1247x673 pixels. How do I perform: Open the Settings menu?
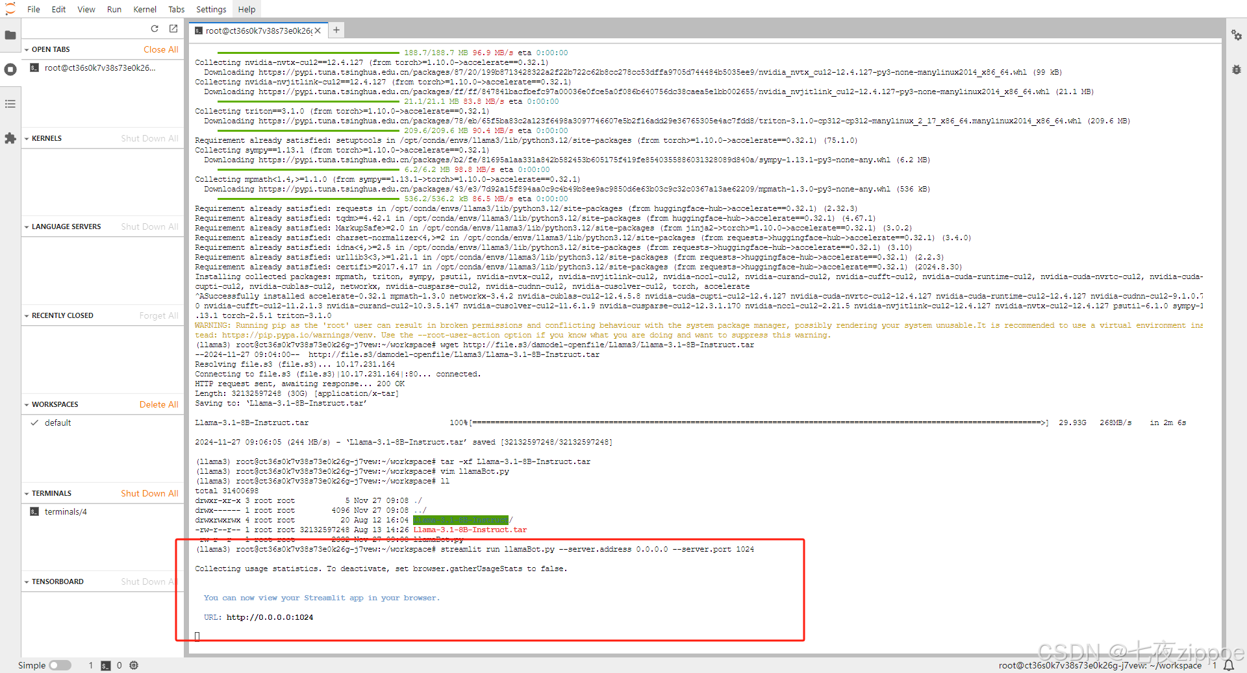click(x=211, y=9)
